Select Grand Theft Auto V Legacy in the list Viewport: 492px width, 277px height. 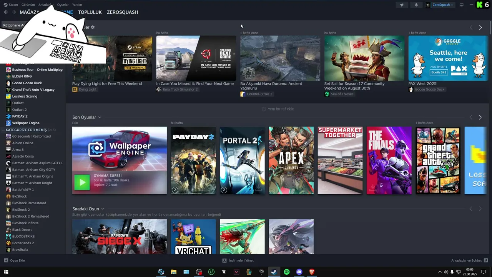click(x=33, y=90)
